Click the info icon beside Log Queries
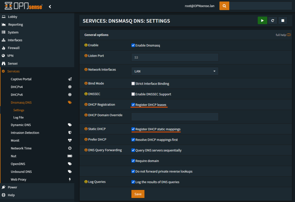295x202 pixels. point(86,182)
